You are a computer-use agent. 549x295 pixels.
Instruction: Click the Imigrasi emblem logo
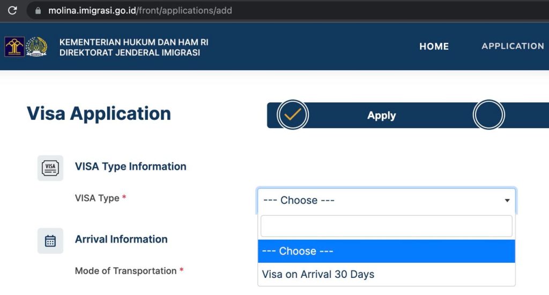click(x=36, y=47)
